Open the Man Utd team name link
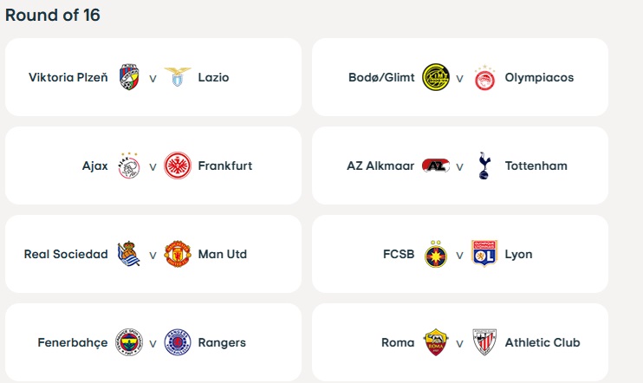Screen dimensions: 643x383 (222, 254)
